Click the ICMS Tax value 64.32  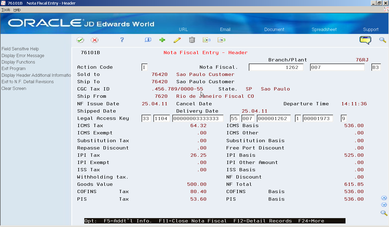[x=198, y=126]
